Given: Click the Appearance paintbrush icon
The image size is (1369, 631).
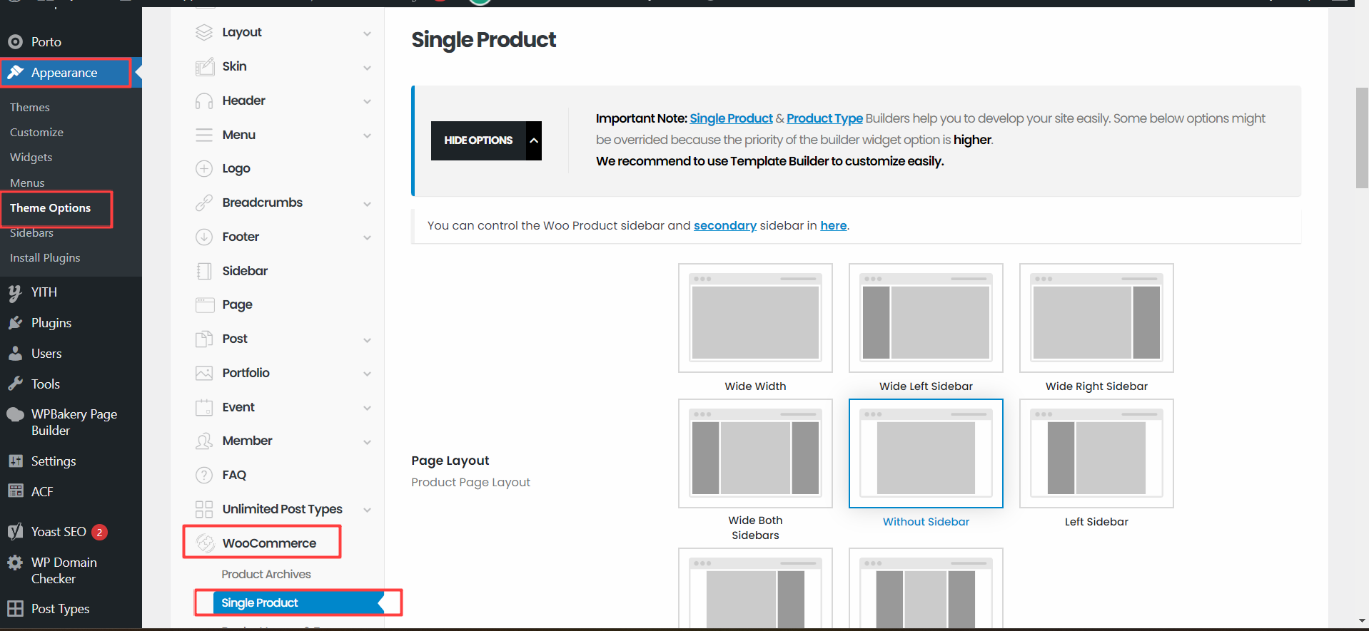Looking at the screenshot, I should pyautogui.click(x=16, y=72).
